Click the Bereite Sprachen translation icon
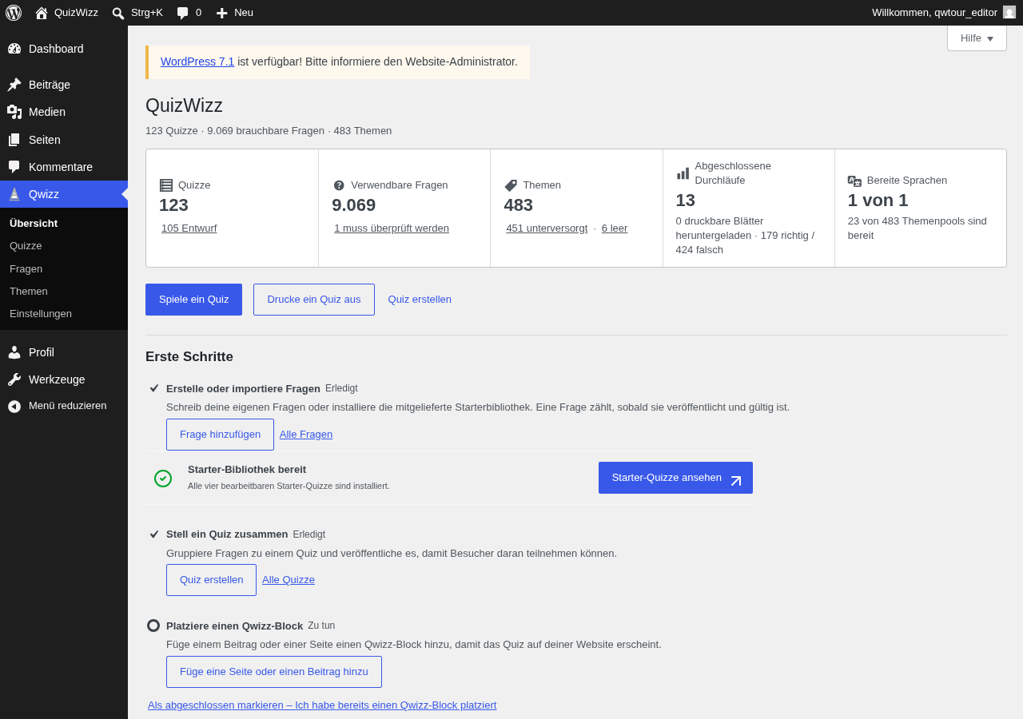This screenshot has height=719, width=1023. click(854, 181)
